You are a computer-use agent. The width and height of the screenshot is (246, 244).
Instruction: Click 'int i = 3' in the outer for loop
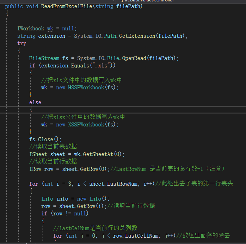[x=58, y=184]
